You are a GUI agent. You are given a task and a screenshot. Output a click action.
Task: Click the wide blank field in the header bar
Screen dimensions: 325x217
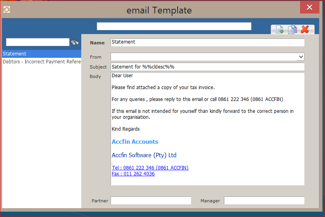(x=174, y=26)
